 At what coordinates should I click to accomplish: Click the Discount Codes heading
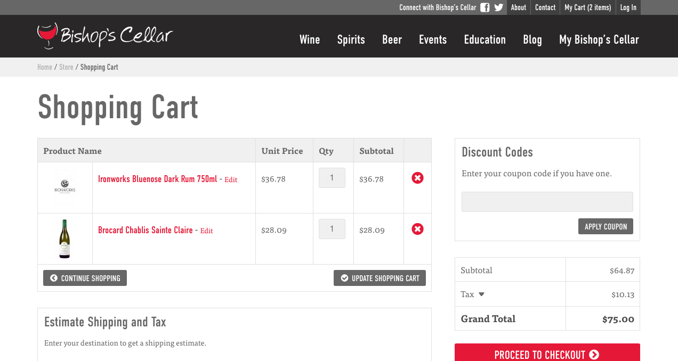(x=497, y=152)
